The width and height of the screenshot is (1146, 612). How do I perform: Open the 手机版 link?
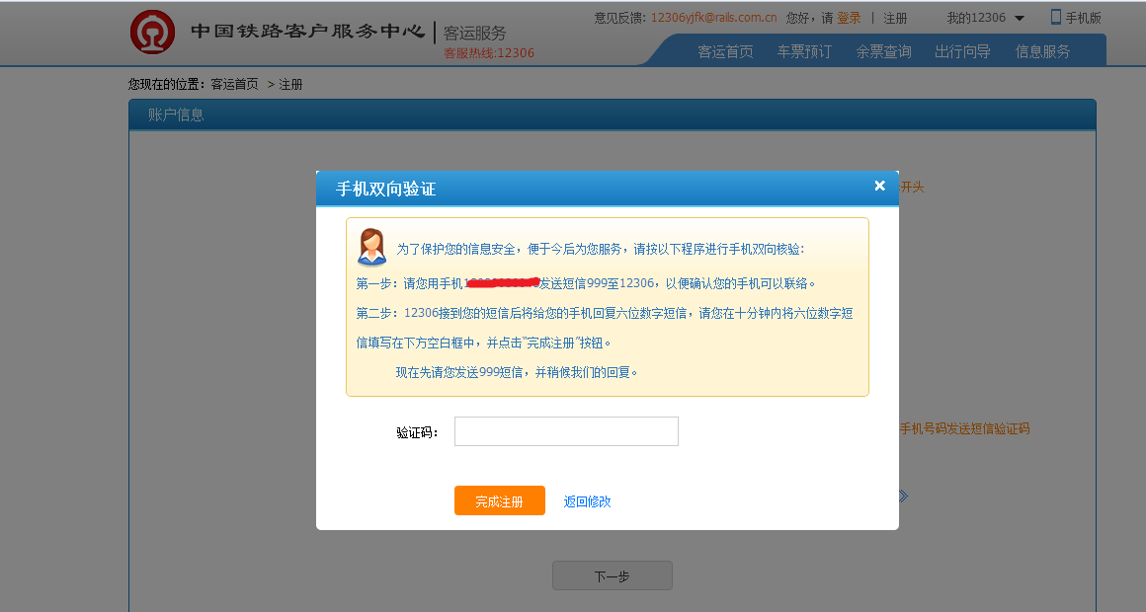1083,18
